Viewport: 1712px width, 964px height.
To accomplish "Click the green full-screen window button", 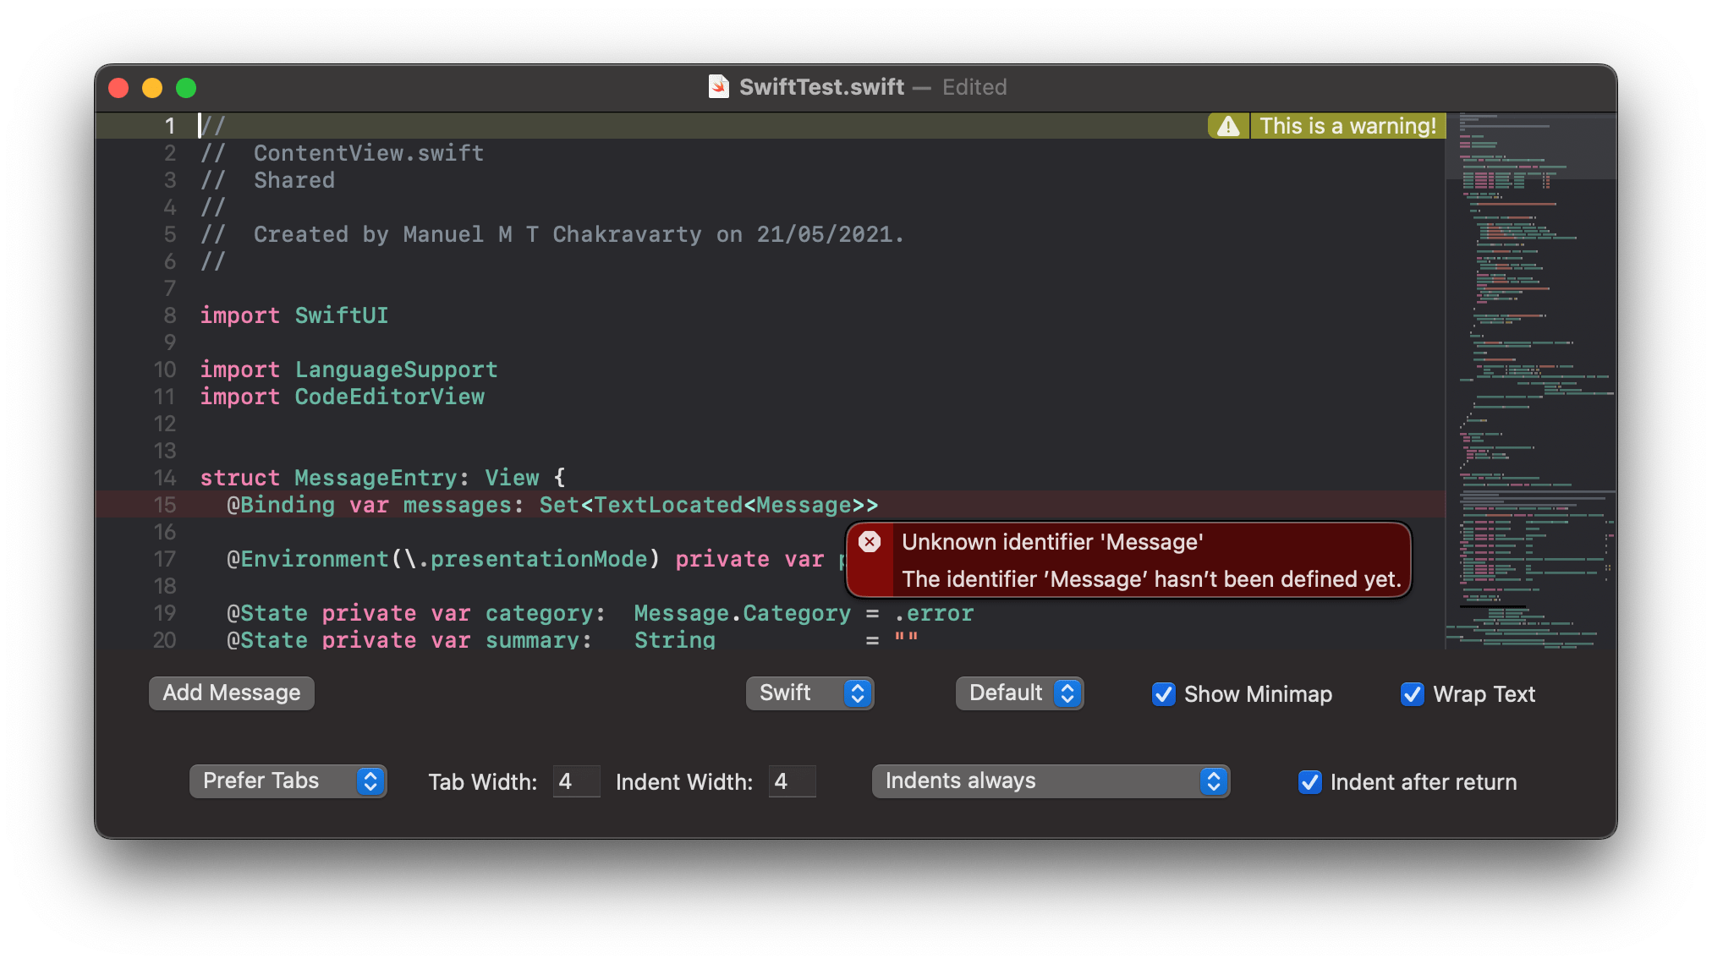I will pos(186,87).
